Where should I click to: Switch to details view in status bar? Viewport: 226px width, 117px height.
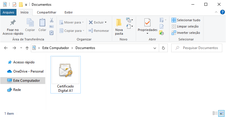pos(215,113)
